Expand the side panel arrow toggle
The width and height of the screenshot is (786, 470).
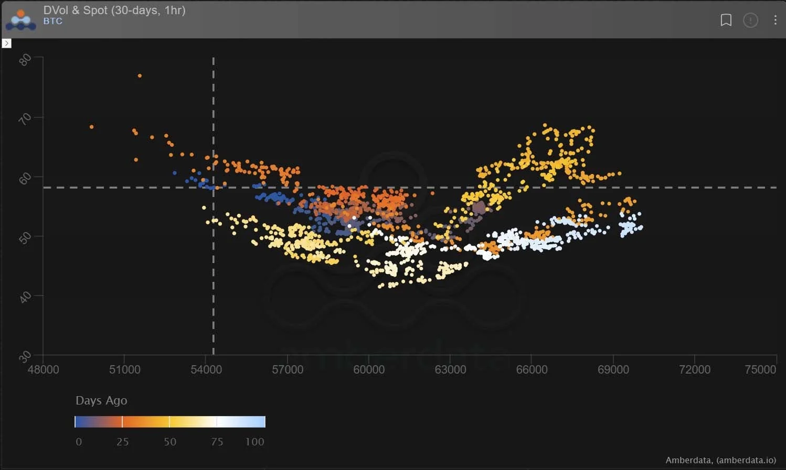[7, 43]
